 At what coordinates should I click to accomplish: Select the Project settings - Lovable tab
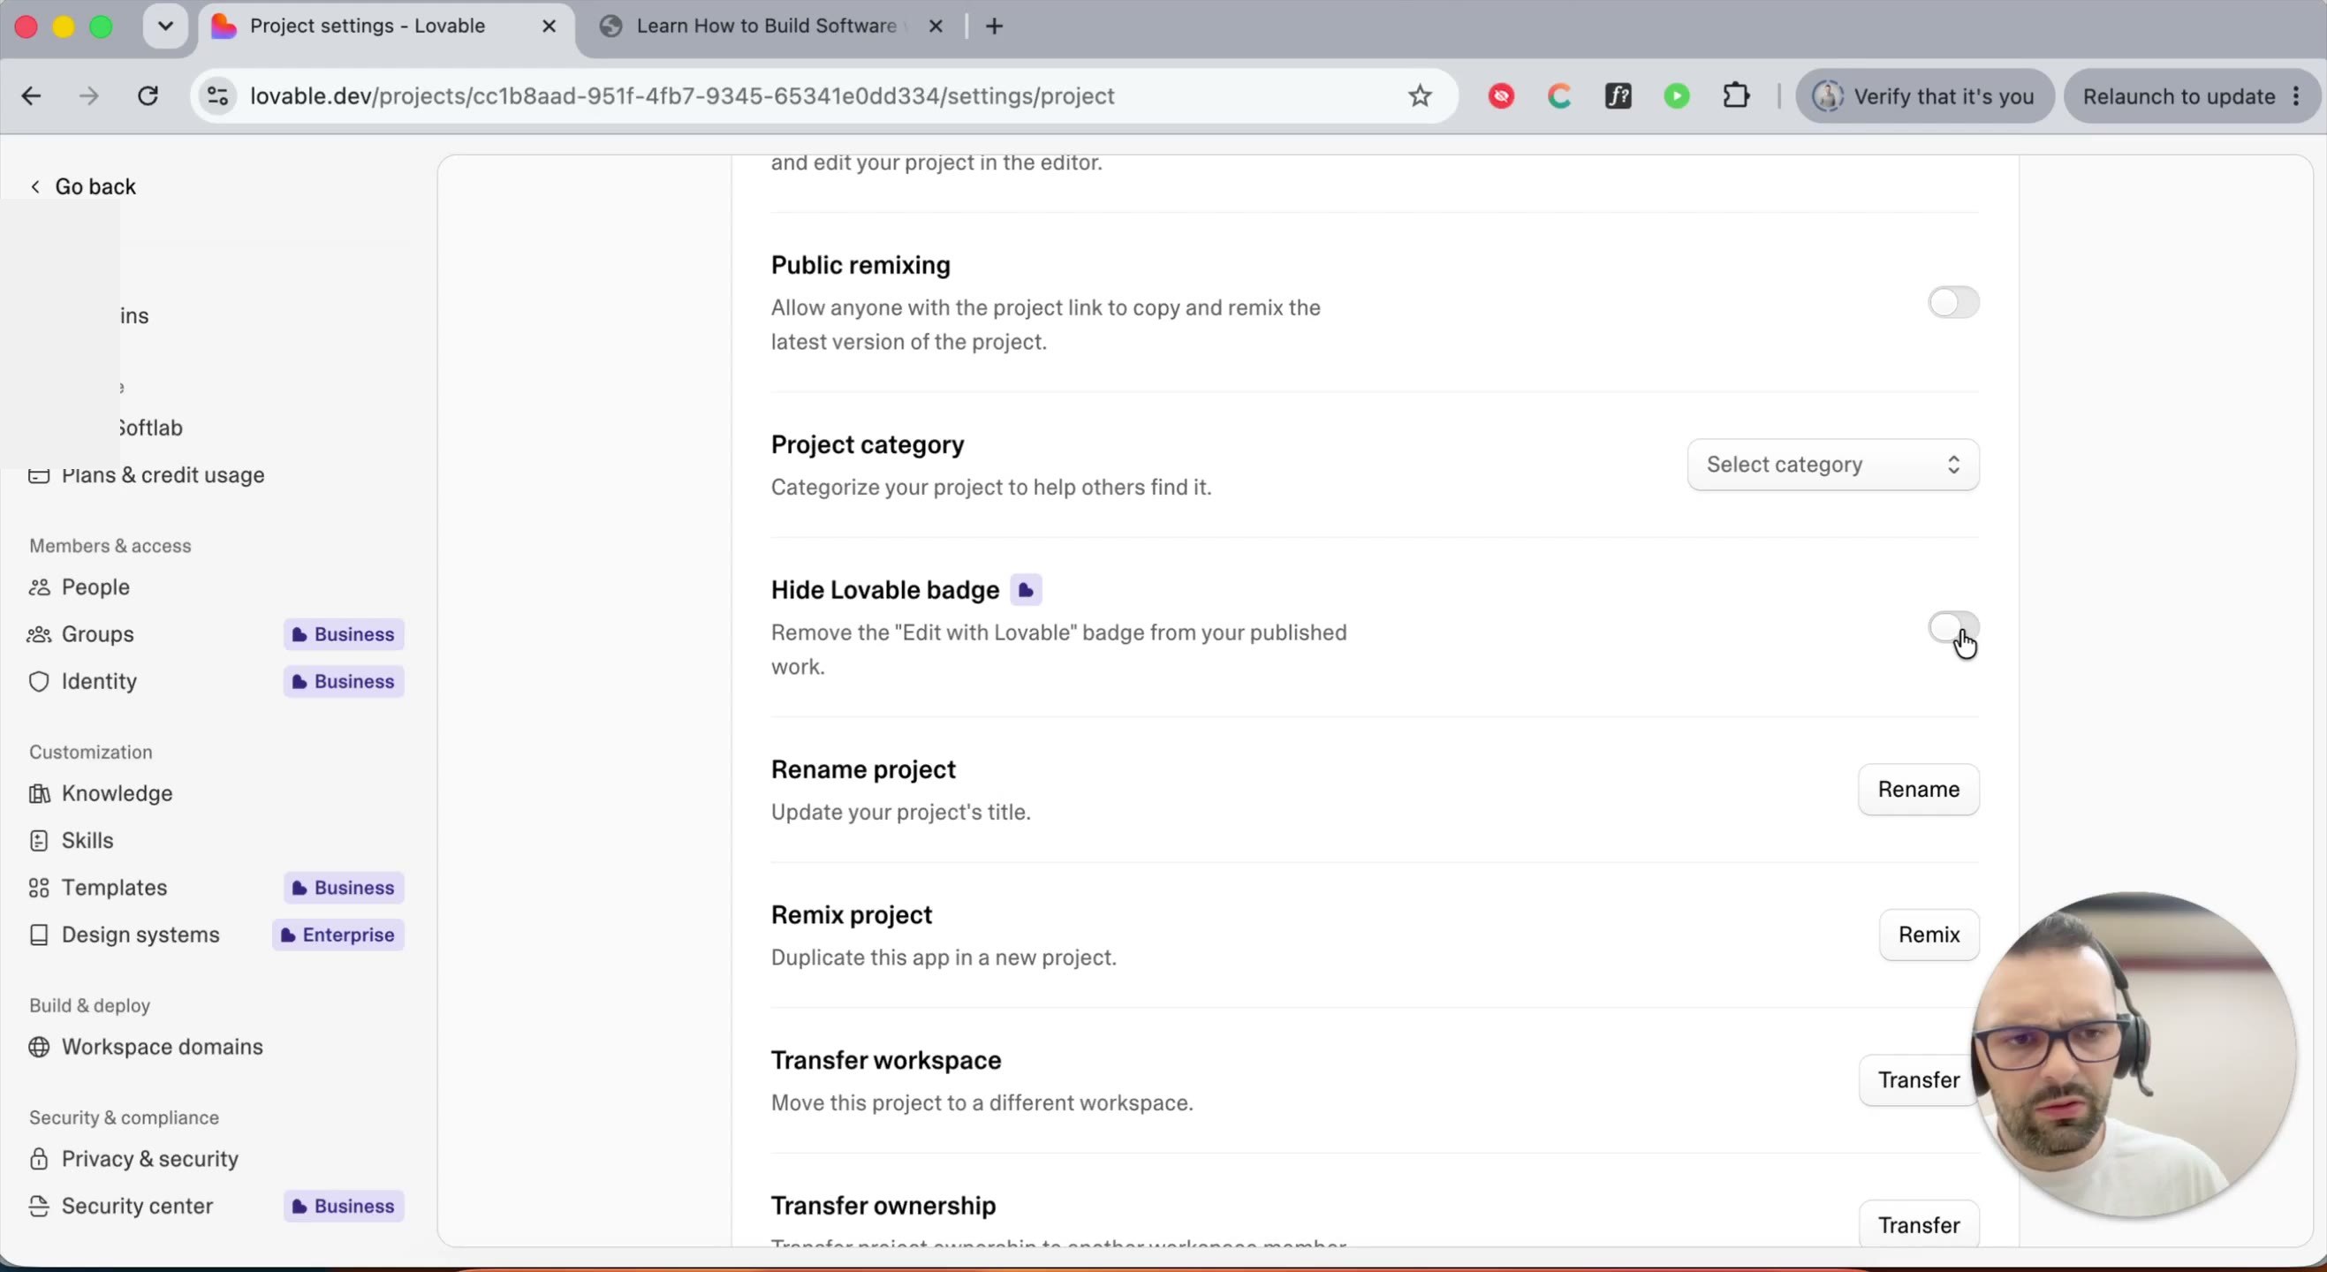point(368,26)
